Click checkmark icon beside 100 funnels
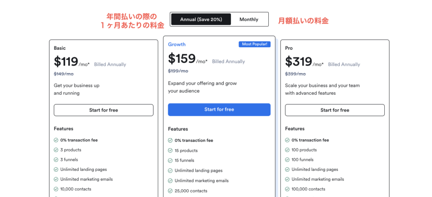This screenshot has width=432, height=197. coord(287,160)
